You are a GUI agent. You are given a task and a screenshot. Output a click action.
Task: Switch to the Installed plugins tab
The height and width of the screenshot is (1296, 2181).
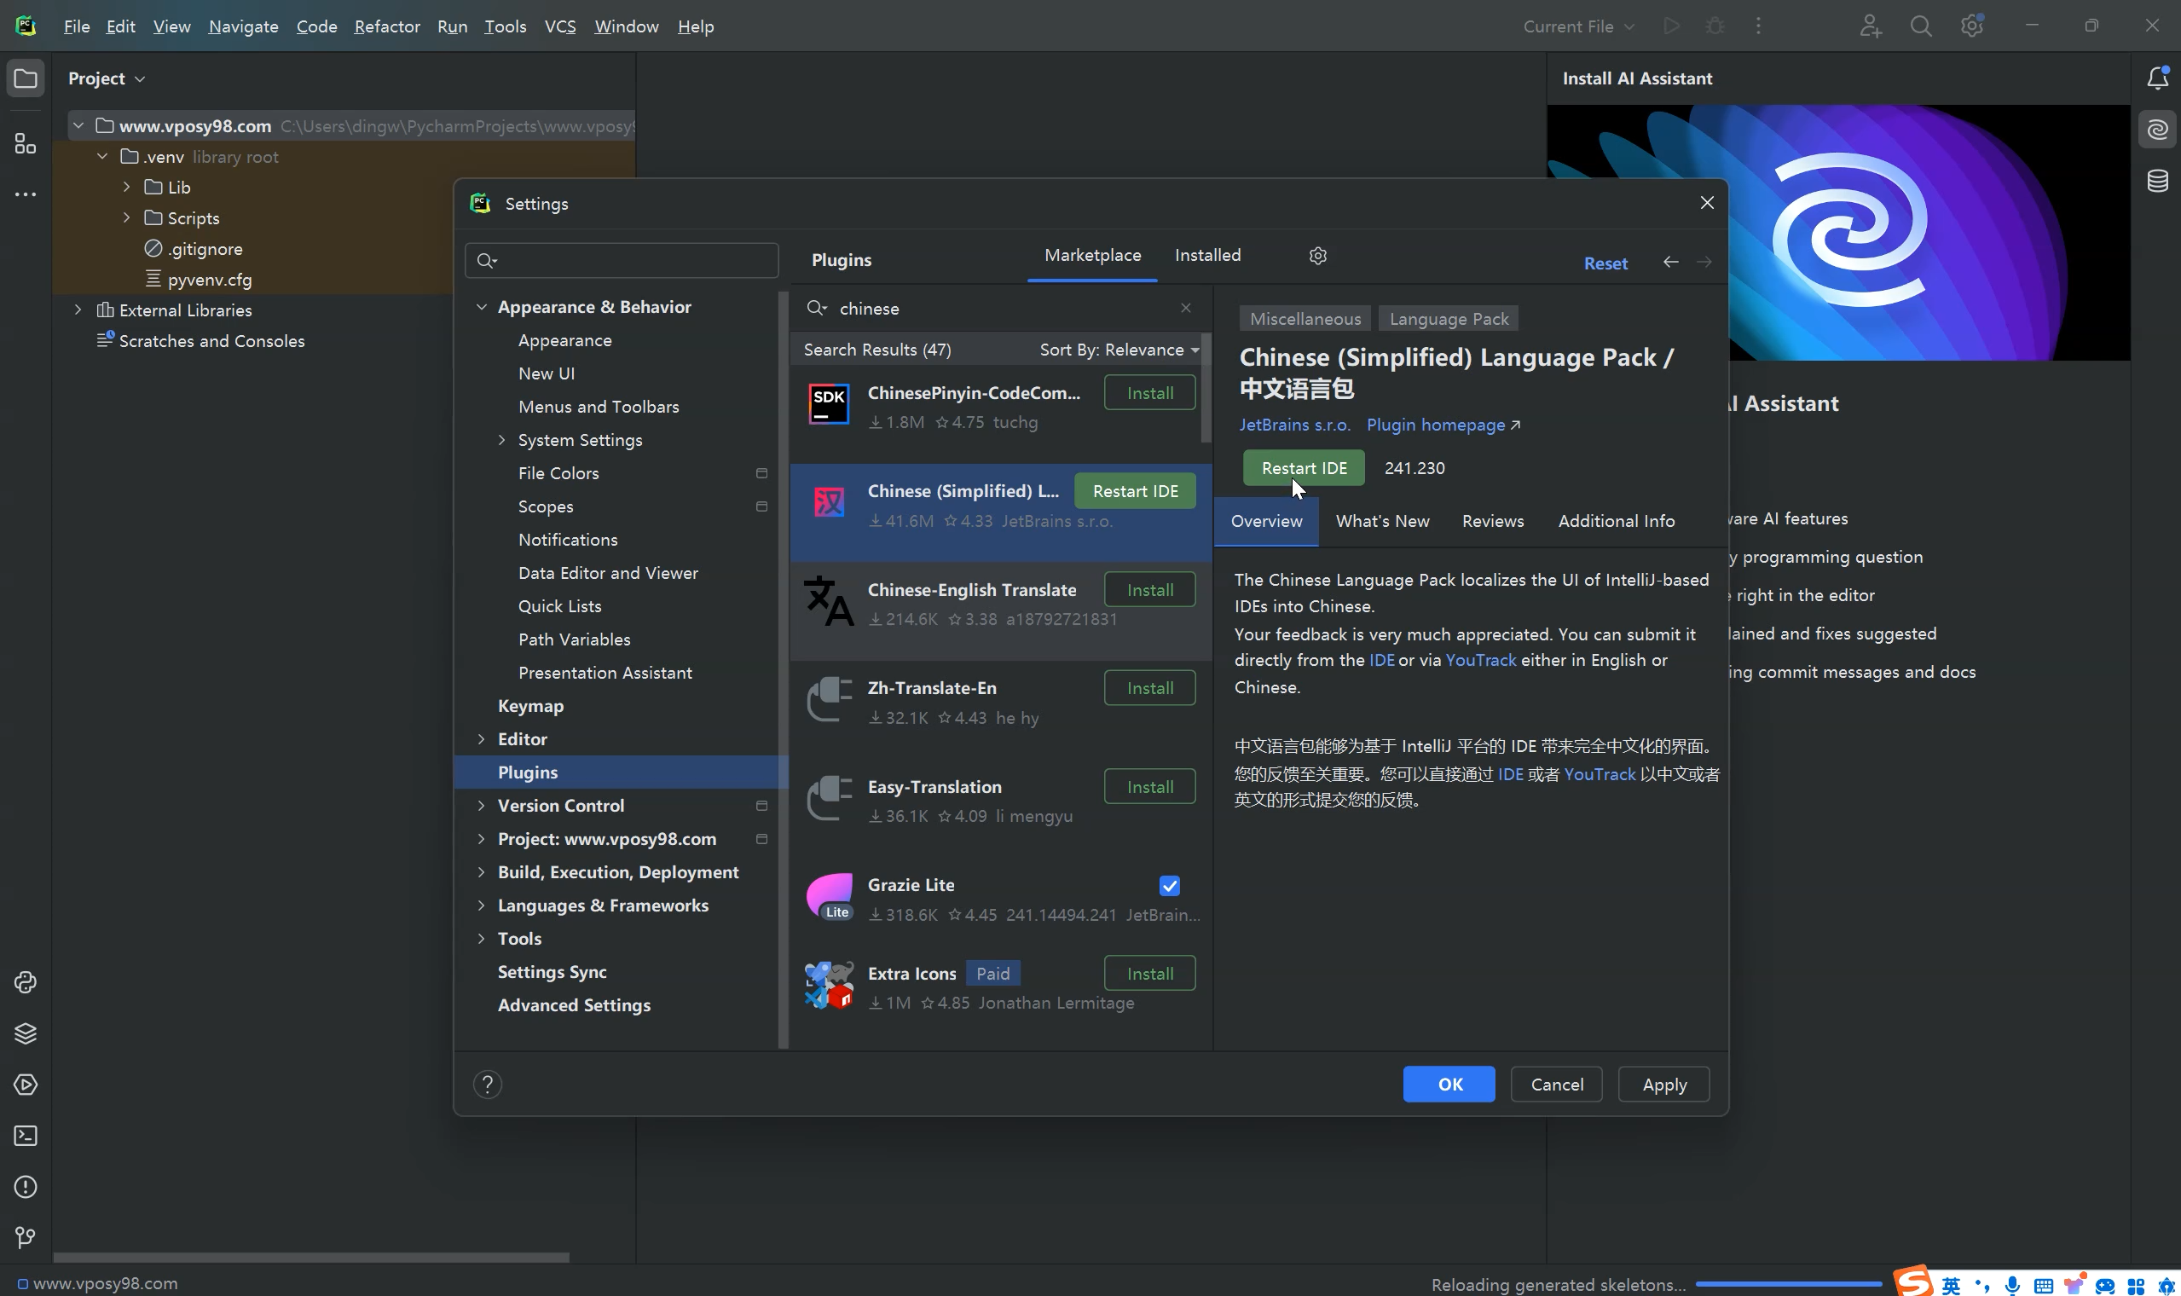[x=1206, y=255]
